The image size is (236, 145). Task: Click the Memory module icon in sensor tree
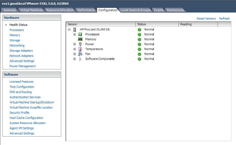click(80, 39)
